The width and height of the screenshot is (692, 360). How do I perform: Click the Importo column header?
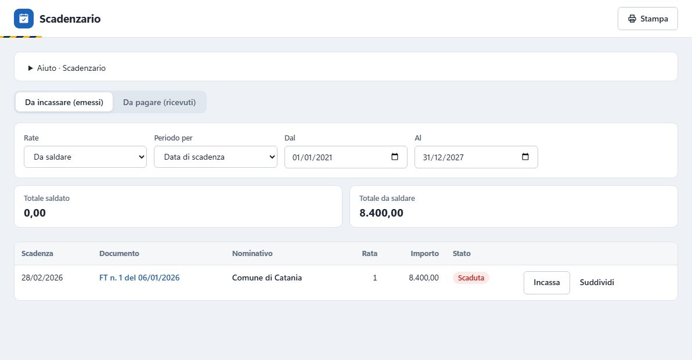[x=424, y=253]
